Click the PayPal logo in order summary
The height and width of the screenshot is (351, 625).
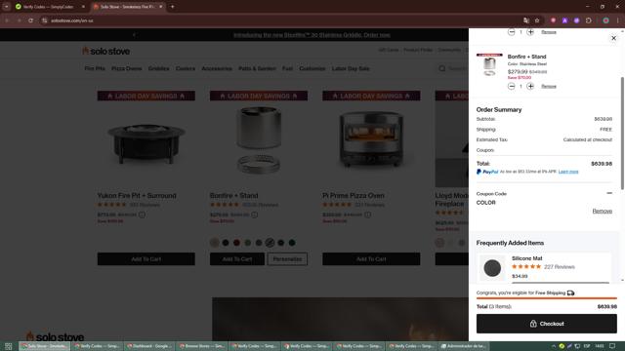[x=487, y=172]
